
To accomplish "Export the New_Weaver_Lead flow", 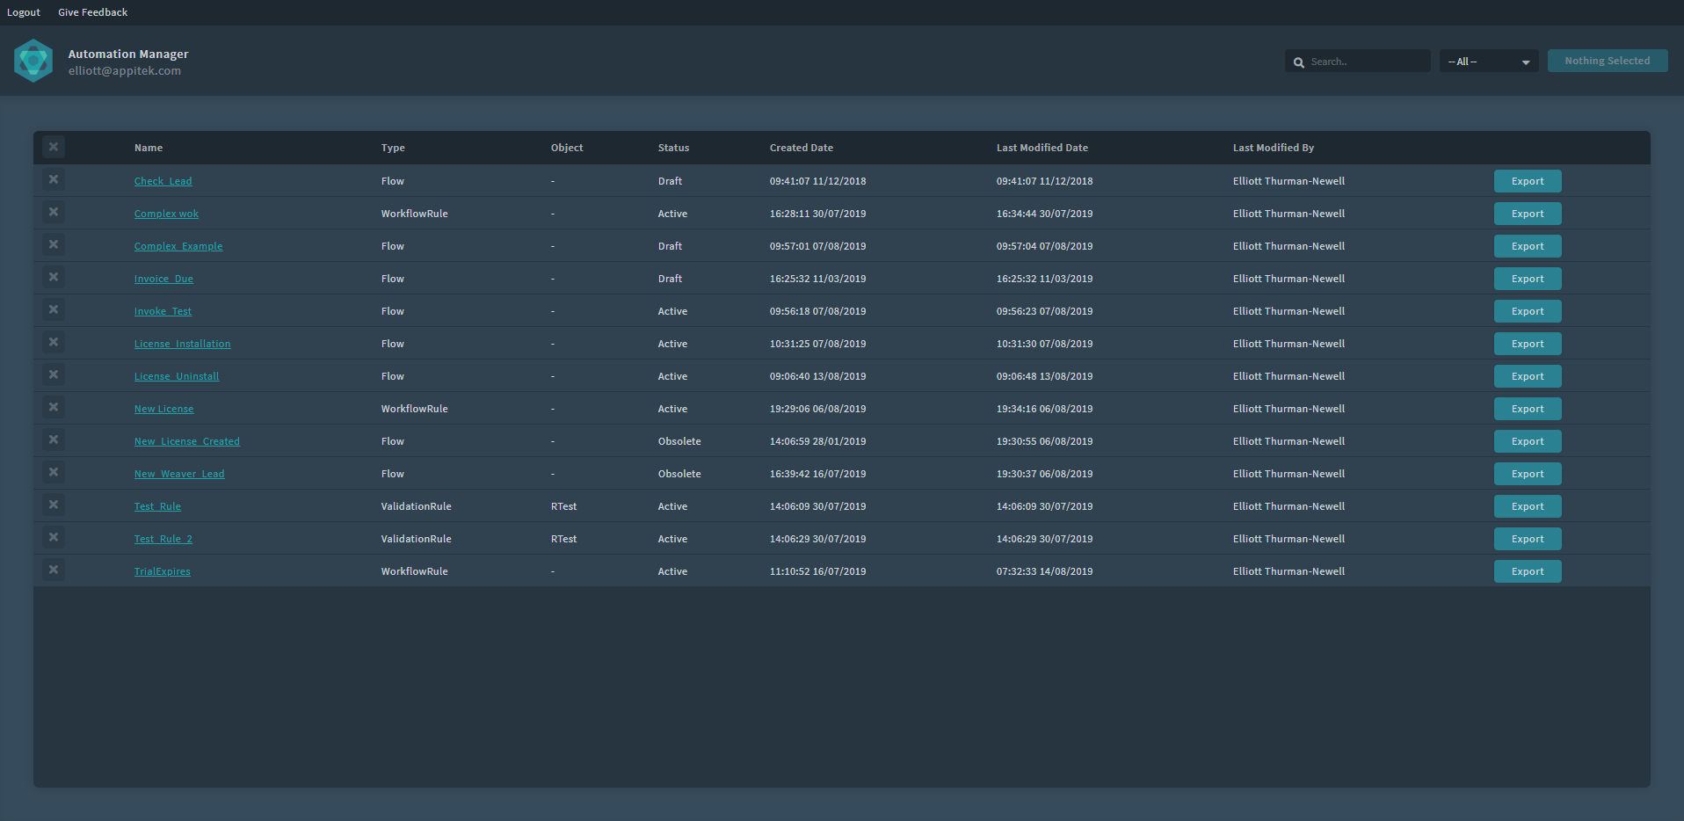I will tap(1528, 474).
